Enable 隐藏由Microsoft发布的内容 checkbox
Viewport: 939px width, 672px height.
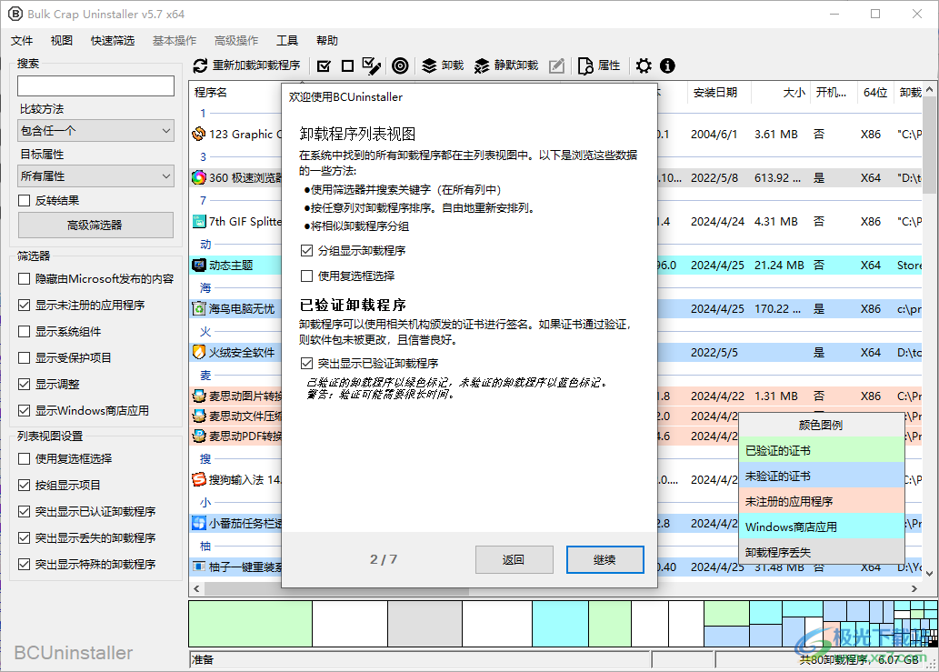point(24,279)
